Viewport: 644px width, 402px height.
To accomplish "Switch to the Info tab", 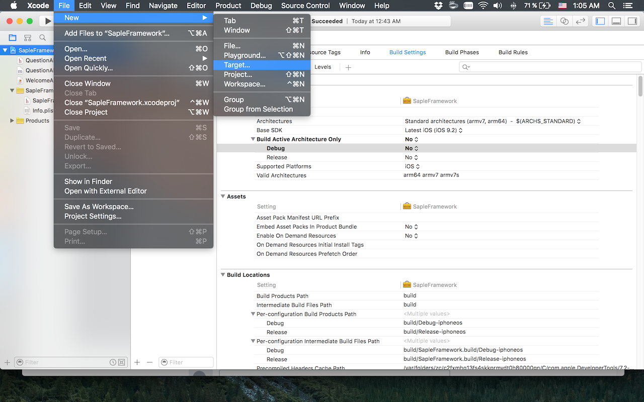I will point(365,52).
